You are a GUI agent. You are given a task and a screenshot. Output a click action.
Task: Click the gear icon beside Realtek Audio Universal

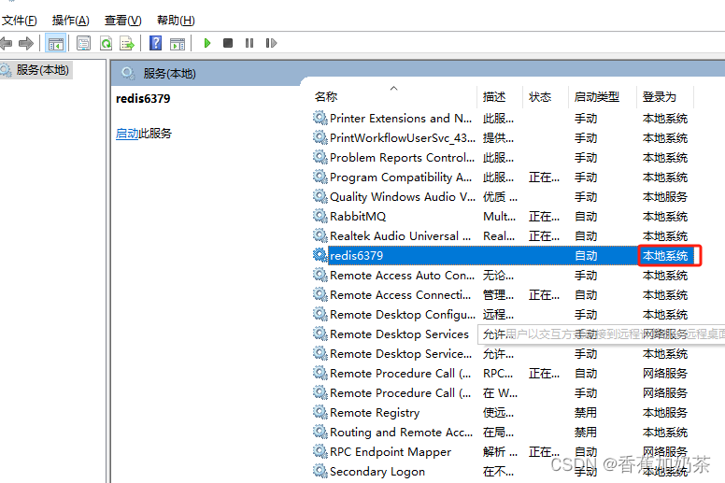[x=320, y=235]
